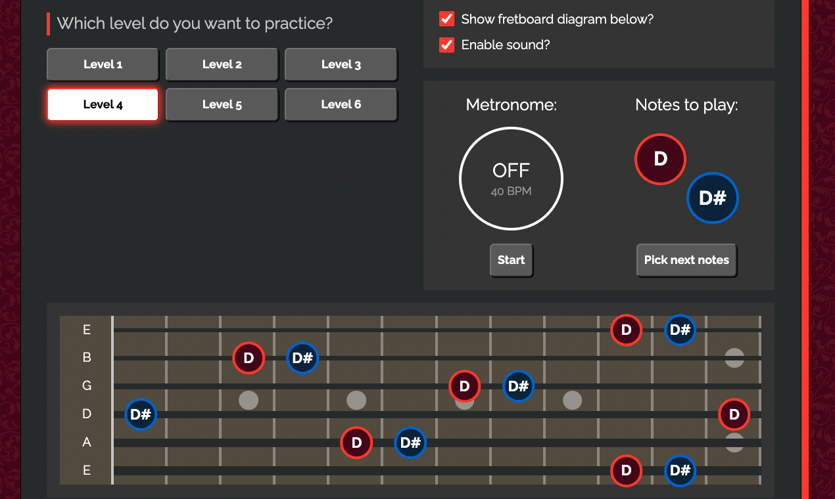Image resolution: width=835 pixels, height=499 pixels.
Task: Click D# marker at the open D string
Action: click(141, 414)
